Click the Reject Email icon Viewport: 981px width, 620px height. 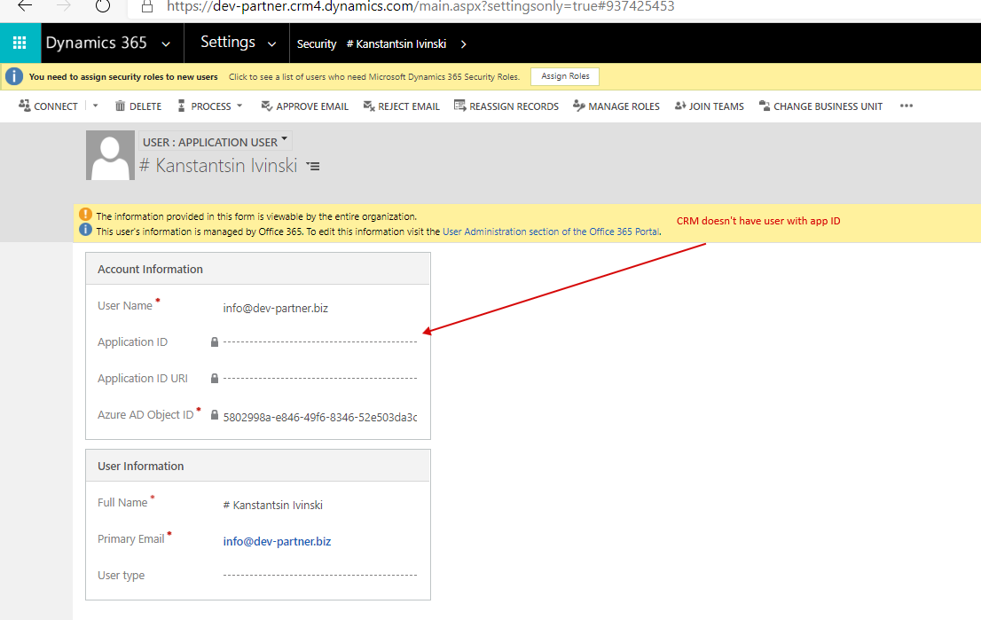pos(368,106)
